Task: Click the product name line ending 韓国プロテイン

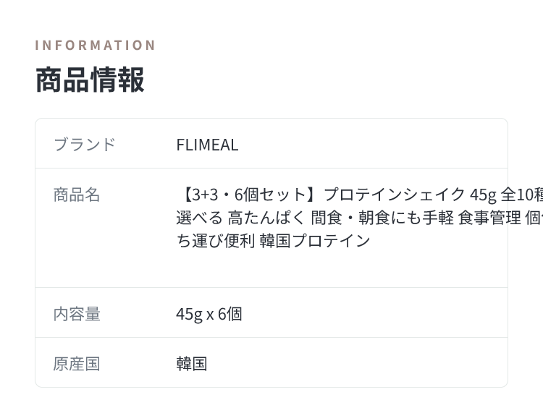Action: point(273,241)
